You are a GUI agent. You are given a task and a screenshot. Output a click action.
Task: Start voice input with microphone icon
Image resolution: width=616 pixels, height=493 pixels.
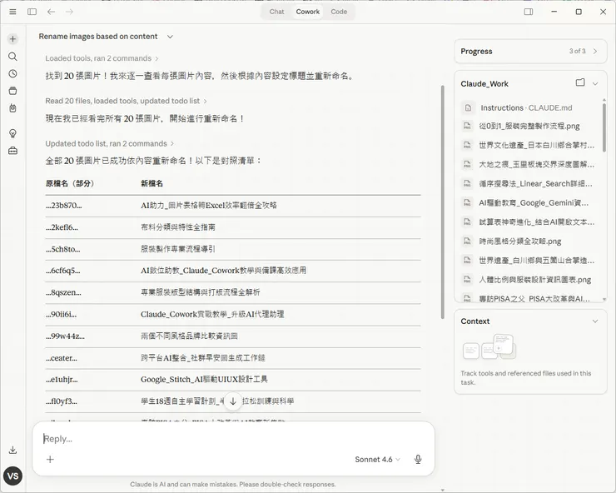[418, 459]
